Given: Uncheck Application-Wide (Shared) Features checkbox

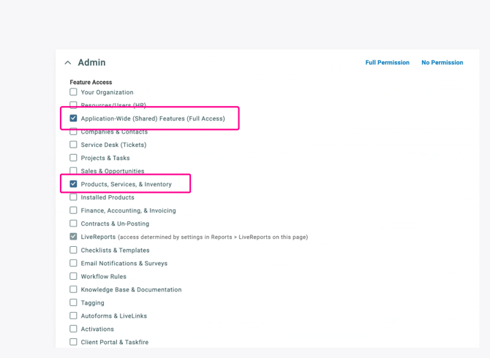Looking at the screenshot, I should (73, 118).
